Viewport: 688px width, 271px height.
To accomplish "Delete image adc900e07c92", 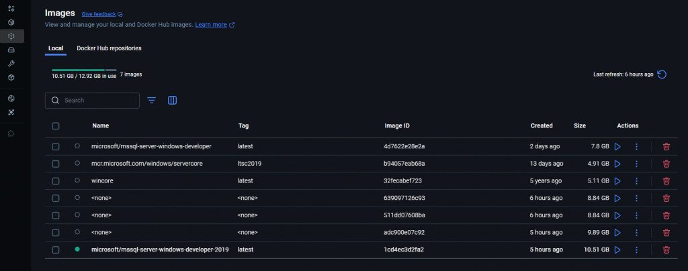I will pos(666,233).
